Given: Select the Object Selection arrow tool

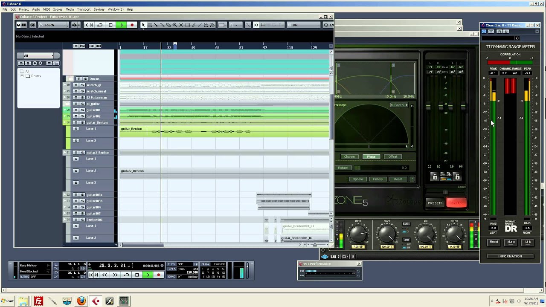Looking at the screenshot, I should pos(143,25).
